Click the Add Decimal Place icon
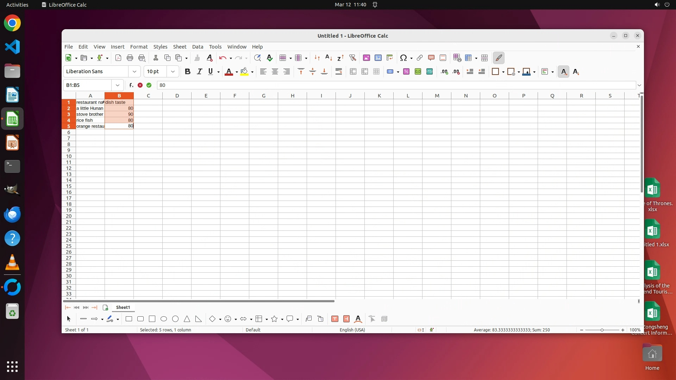The width and height of the screenshot is (676, 380). (x=444, y=72)
